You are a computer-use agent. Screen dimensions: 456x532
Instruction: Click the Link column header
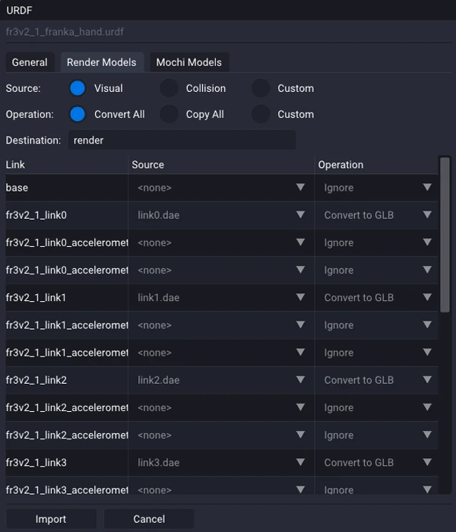[x=67, y=165]
